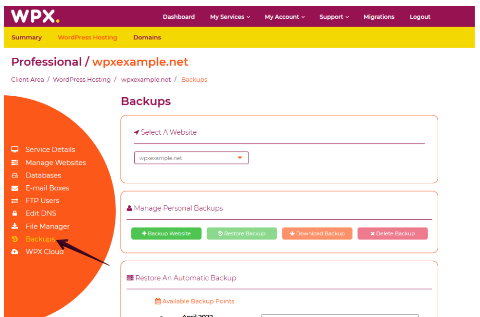480x317 pixels.
Task: Click the red Delete Backup button
Action: point(392,234)
